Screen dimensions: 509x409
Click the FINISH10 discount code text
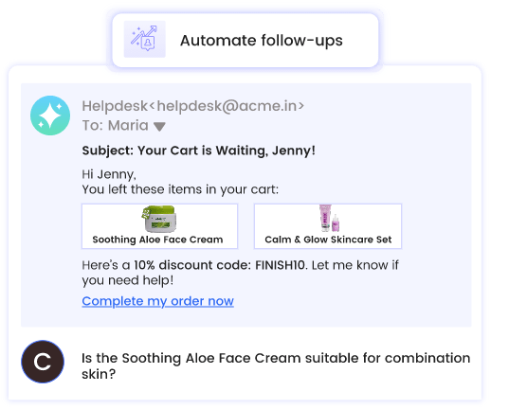pos(281,265)
